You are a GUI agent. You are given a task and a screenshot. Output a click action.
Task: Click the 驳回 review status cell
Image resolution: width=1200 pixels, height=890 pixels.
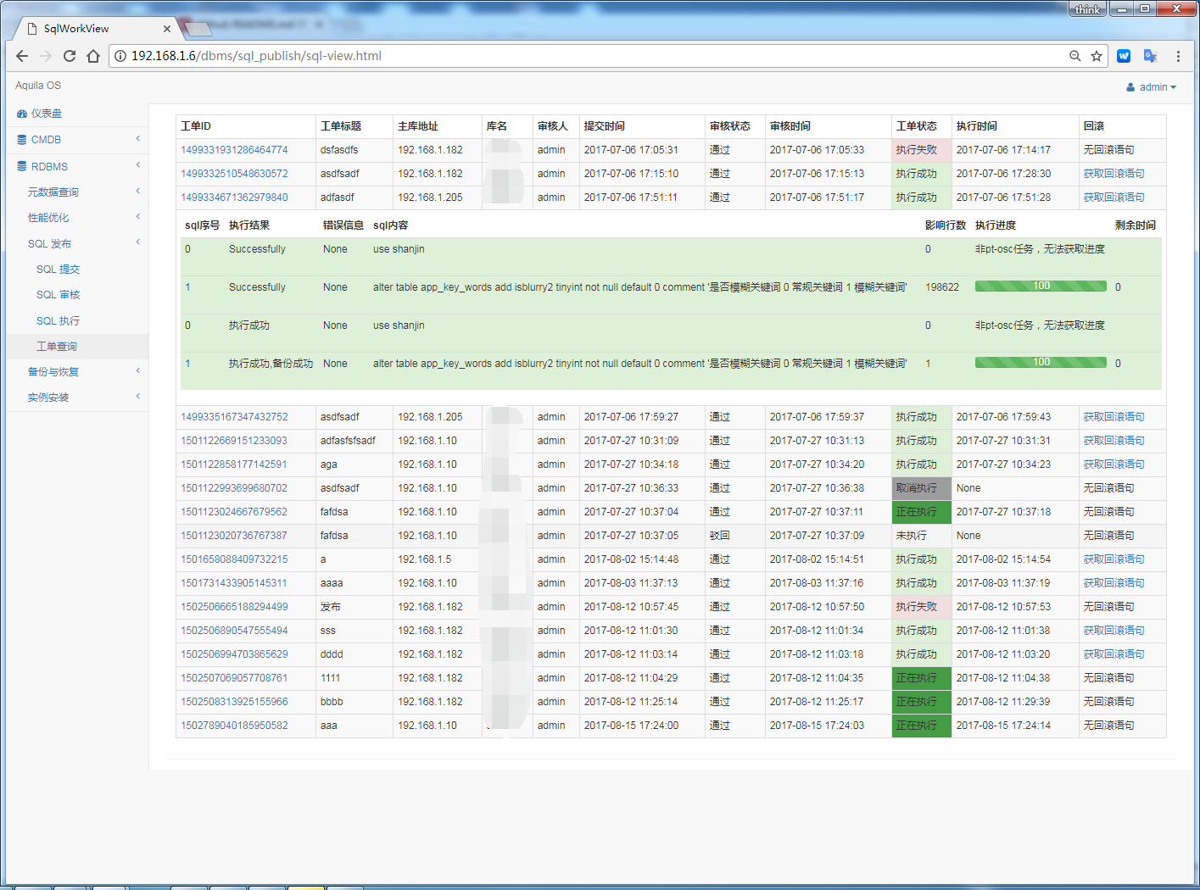(734, 536)
